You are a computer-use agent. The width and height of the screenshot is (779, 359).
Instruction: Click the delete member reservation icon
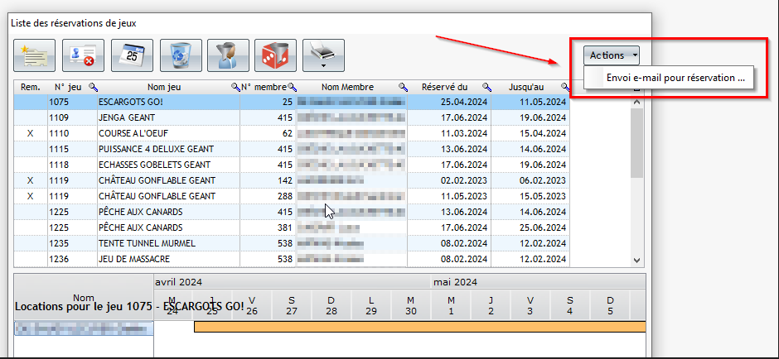pyautogui.click(x=82, y=55)
